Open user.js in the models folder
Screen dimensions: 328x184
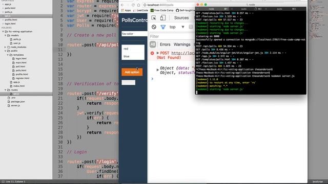17,43
